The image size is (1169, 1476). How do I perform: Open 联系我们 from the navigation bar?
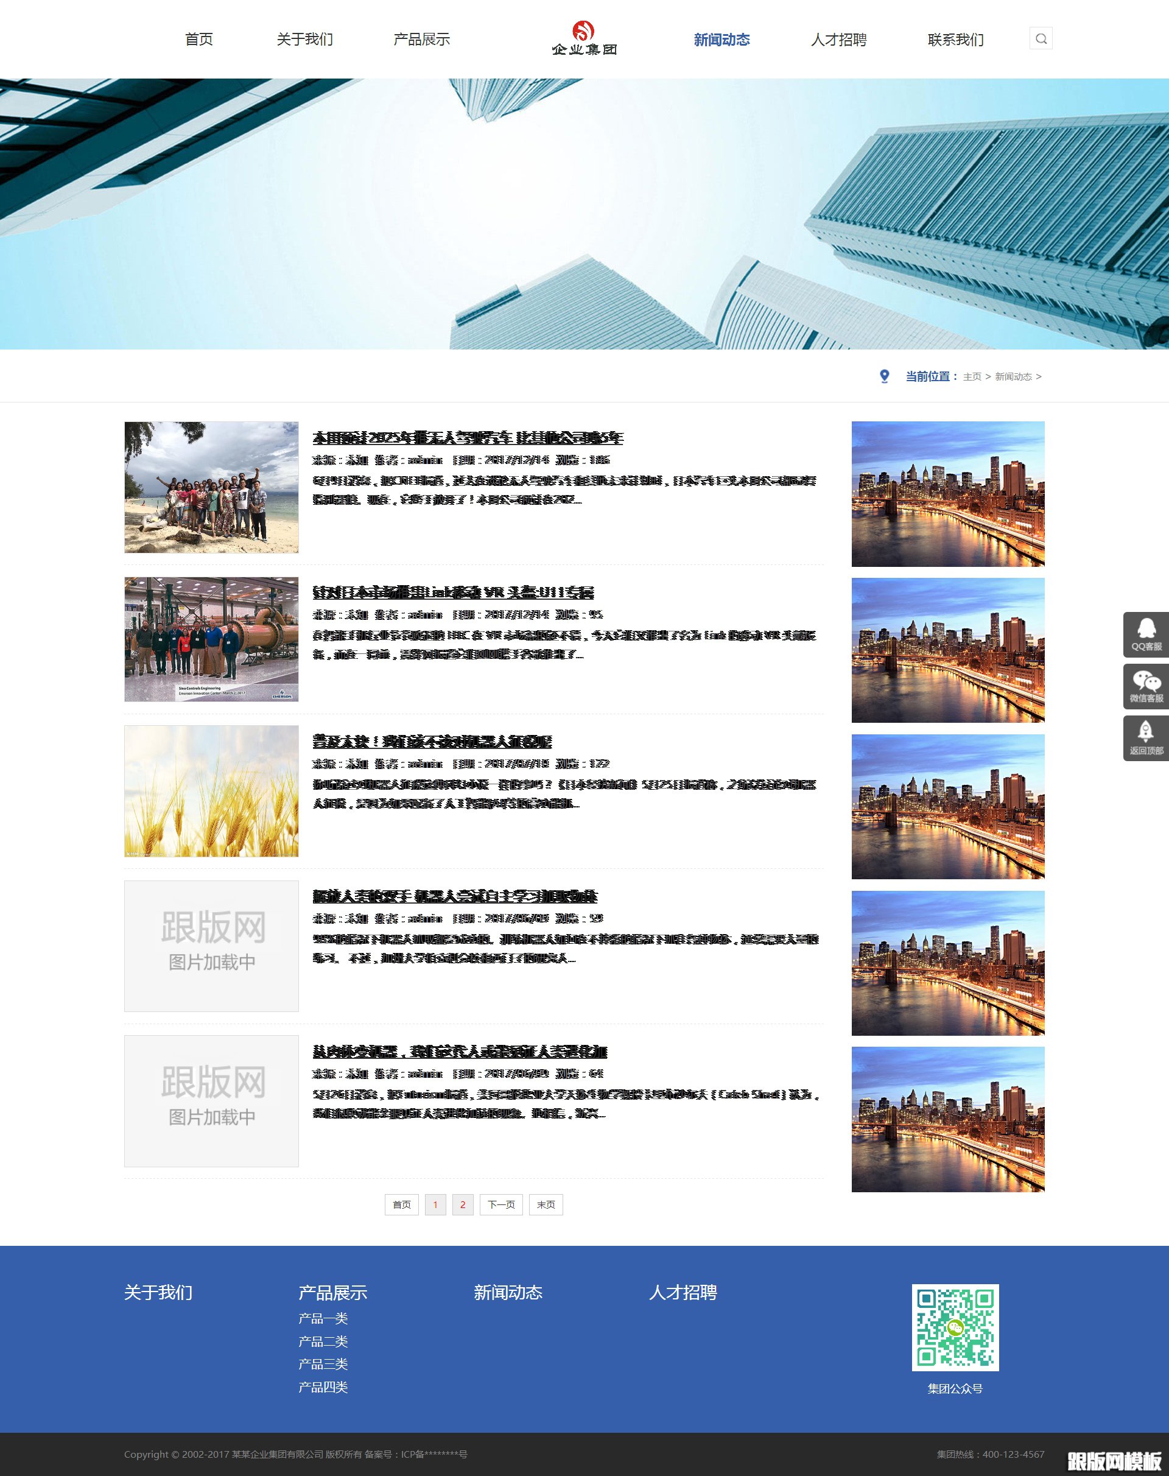[x=954, y=39]
